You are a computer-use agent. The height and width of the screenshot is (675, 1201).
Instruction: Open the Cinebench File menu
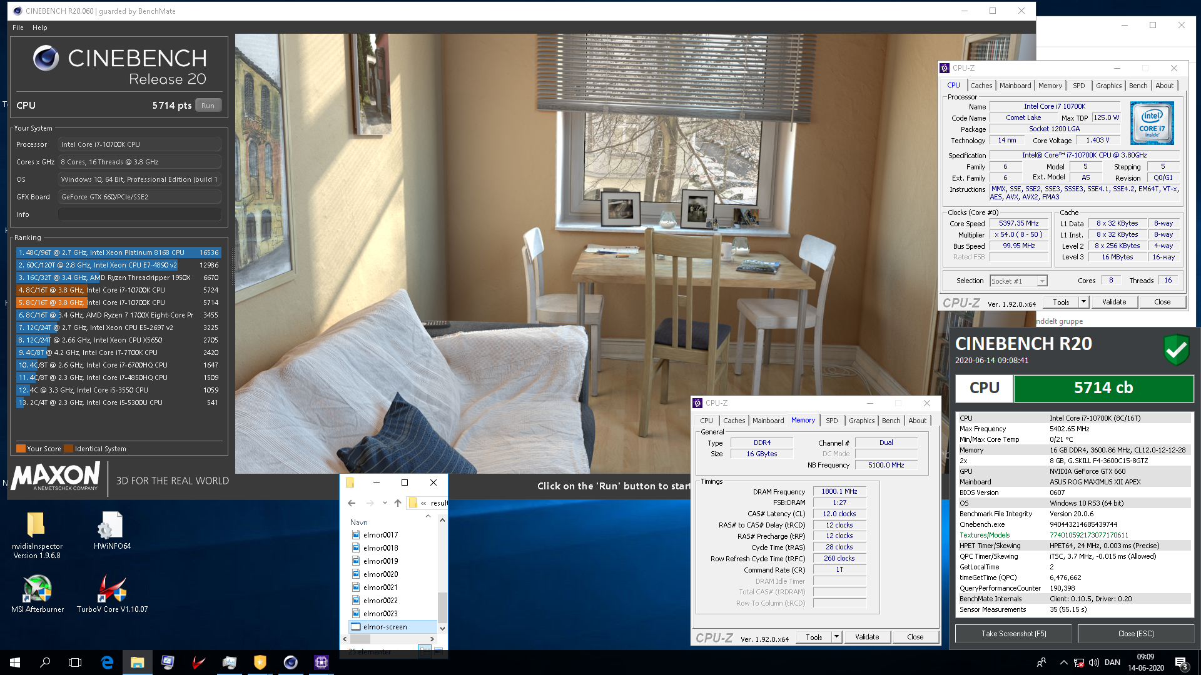[x=18, y=27]
